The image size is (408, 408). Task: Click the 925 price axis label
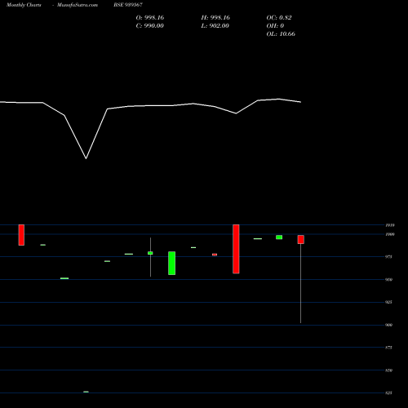click(x=388, y=302)
